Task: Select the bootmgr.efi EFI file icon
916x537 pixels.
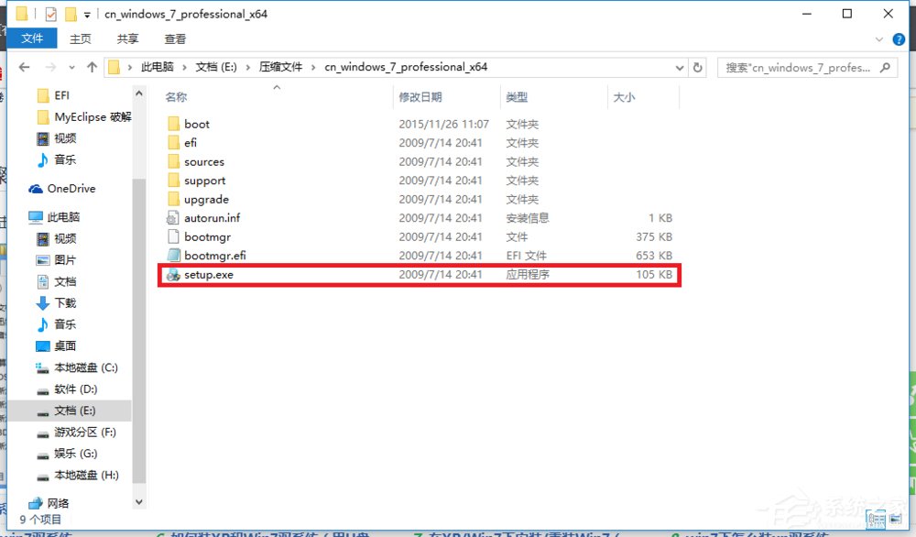Action: point(174,255)
